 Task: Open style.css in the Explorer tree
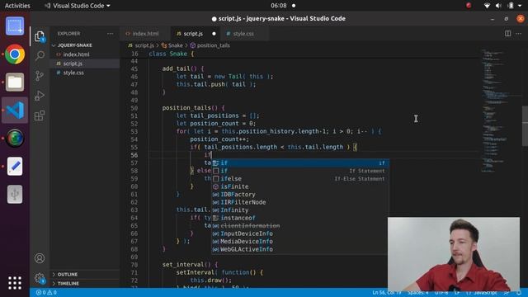pyautogui.click(x=73, y=73)
